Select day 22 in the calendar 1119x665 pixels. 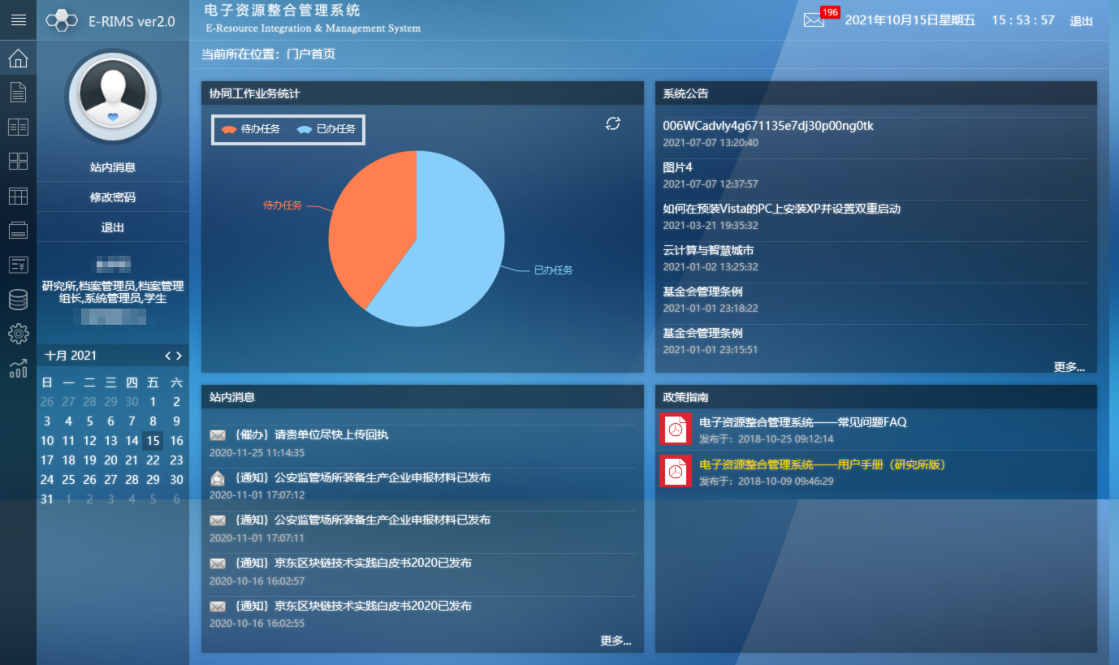click(153, 460)
